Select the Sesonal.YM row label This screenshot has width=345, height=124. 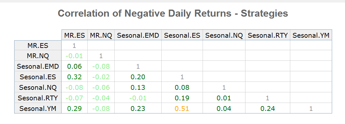(38, 108)
